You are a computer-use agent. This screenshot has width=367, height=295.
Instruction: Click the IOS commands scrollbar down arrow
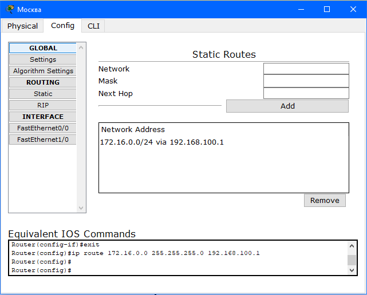click(x=352, y=270)
